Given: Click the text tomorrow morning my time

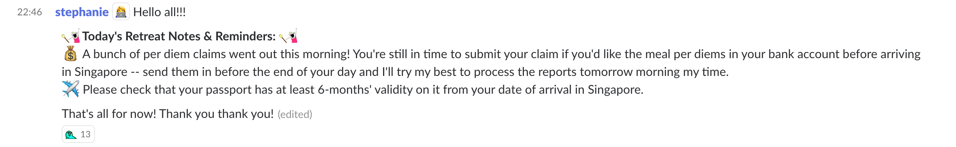Looking at the screenshot, I should [654, 72].
